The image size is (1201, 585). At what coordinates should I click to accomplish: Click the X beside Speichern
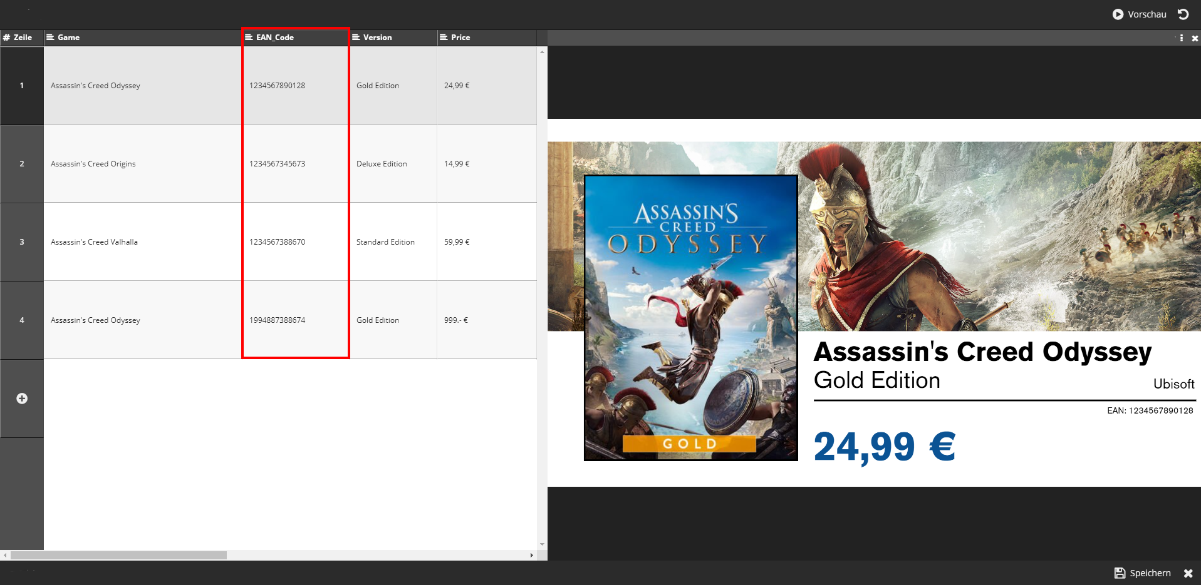(1188, 573)
